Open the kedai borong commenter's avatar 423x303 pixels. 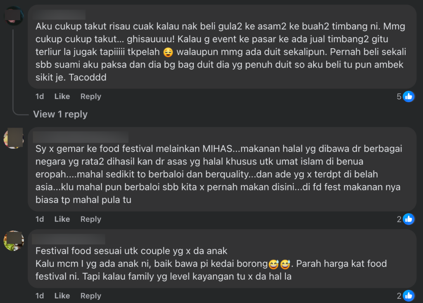tap(14, 241)
